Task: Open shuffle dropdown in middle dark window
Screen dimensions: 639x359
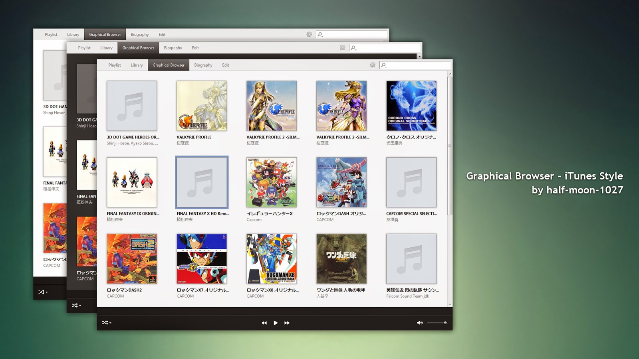Action: pos(76,306)
